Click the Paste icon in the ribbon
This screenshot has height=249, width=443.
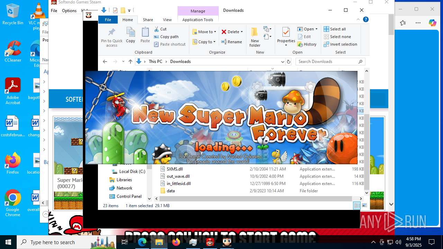[x=145, y=33]
